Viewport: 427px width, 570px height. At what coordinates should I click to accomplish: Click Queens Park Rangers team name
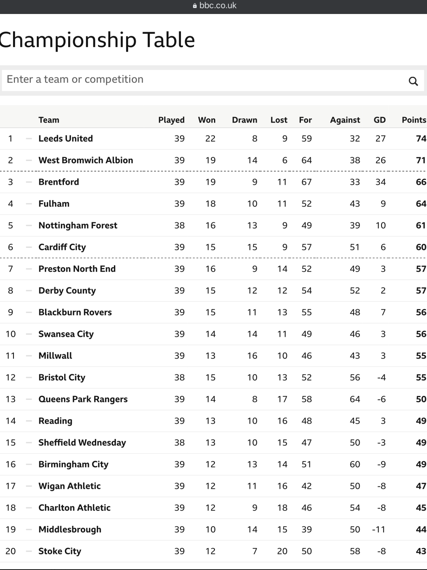tap(83, 399)
